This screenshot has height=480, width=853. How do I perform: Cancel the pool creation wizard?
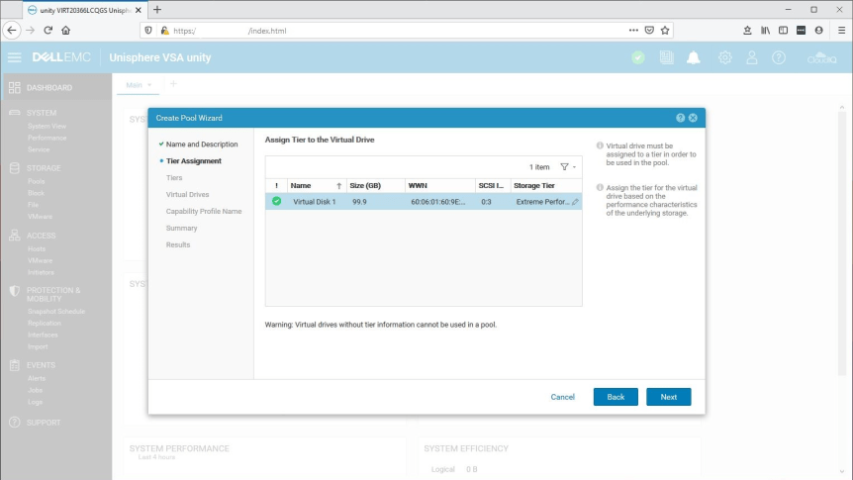562,397
